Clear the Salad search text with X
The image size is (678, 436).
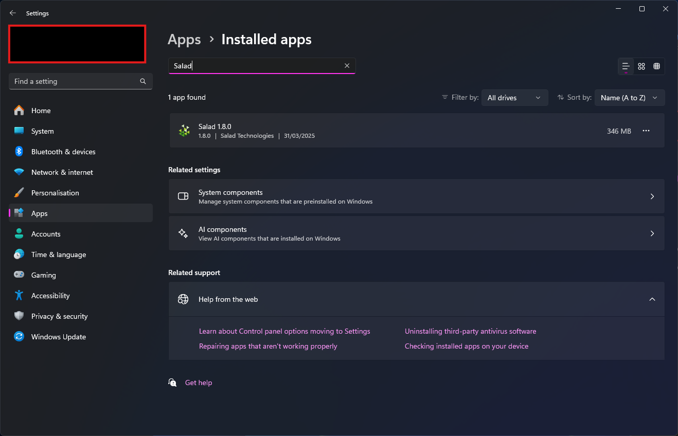click(x=347, y=66)
